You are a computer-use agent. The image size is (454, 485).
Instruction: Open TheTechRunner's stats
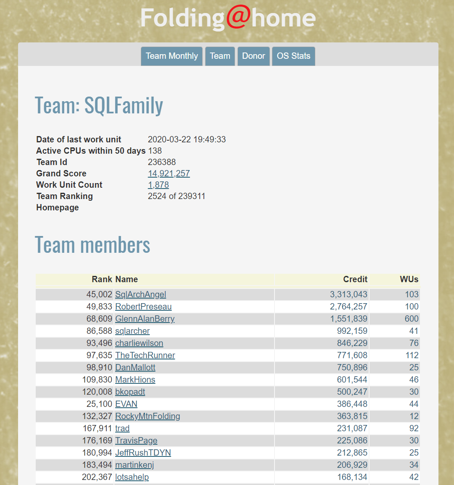[x=145, y=355]
